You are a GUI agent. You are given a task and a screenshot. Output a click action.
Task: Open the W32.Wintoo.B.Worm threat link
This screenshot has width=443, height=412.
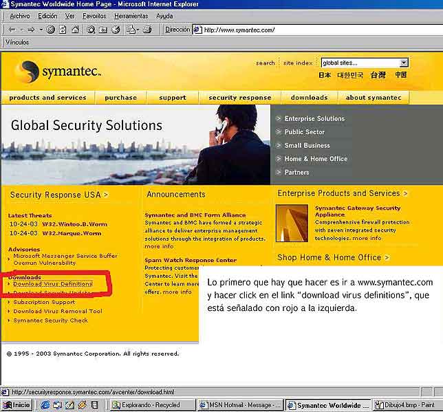(x=74, y=224)
